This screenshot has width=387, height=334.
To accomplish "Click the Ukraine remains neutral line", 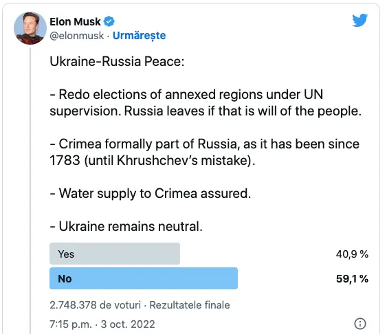I will (126, 226).
